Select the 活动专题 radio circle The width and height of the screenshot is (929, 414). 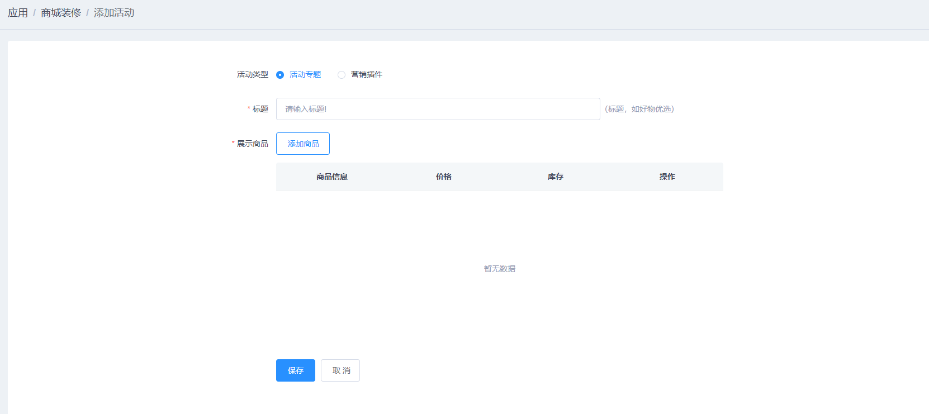[x=280, y=75]
